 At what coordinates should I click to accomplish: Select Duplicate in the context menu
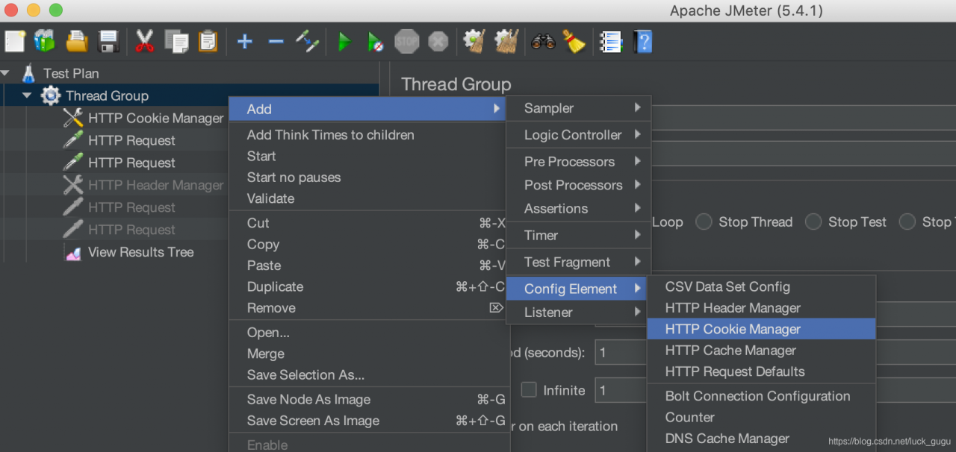275,286
